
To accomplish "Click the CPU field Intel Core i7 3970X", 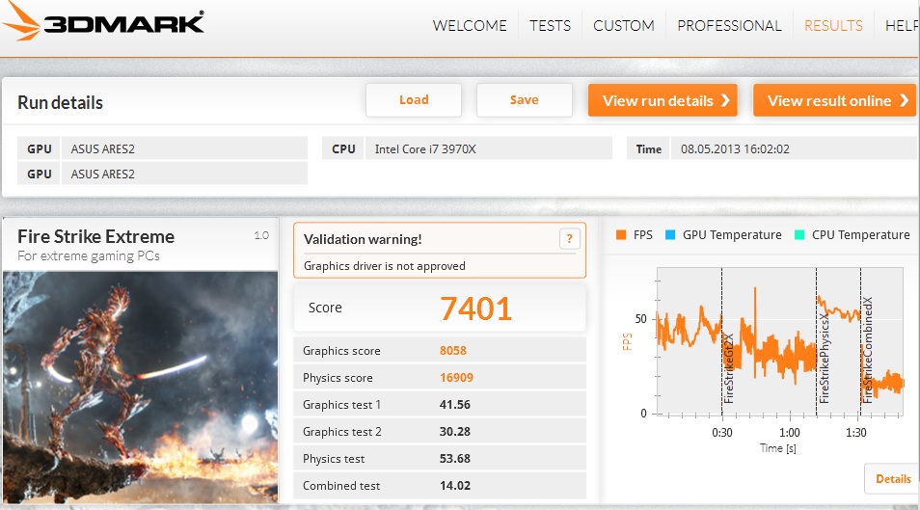I will [x=467, y=149].
